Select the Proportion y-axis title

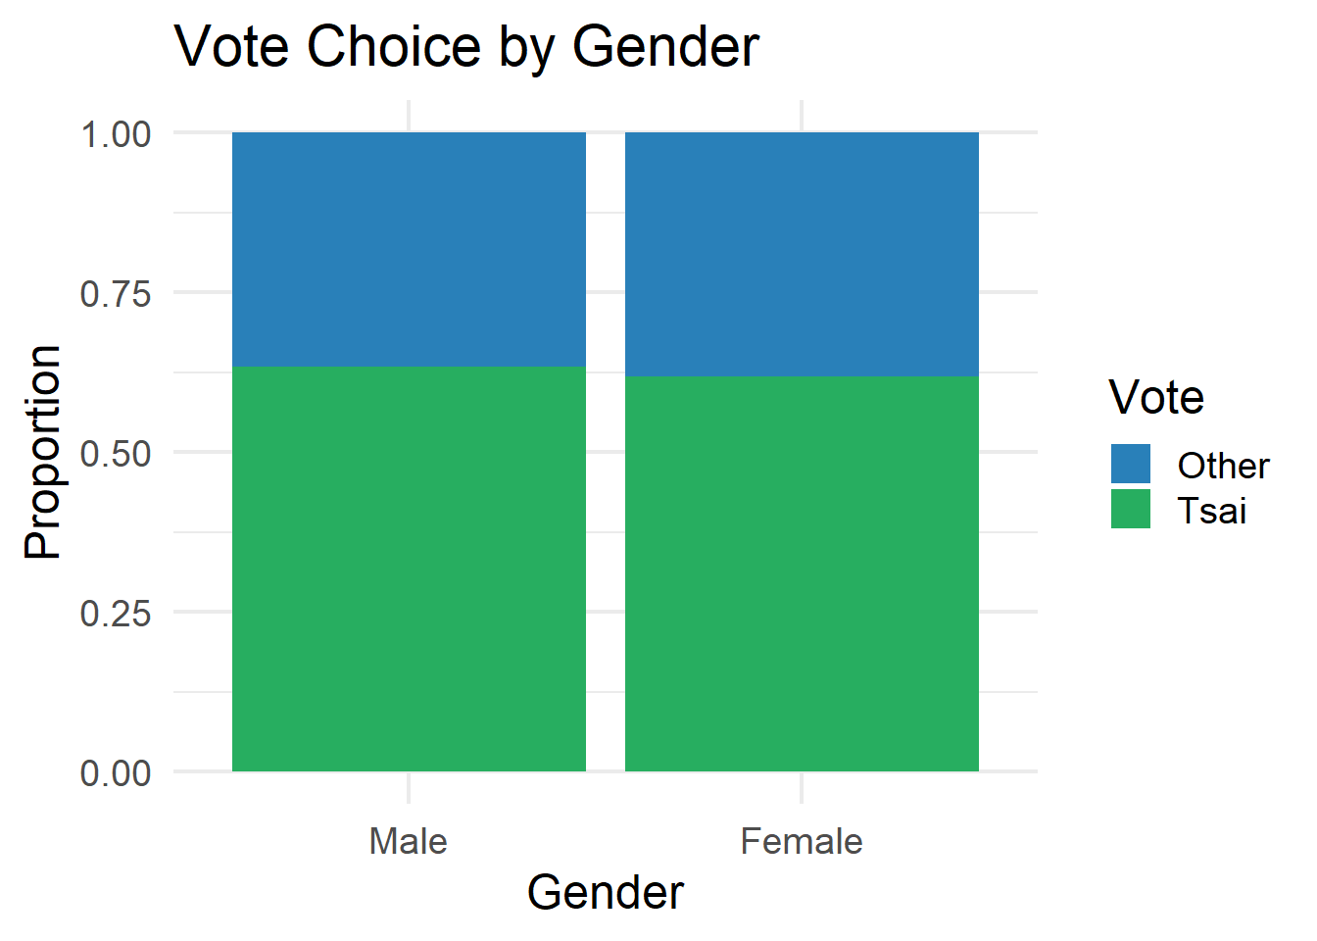coord(43,452)
